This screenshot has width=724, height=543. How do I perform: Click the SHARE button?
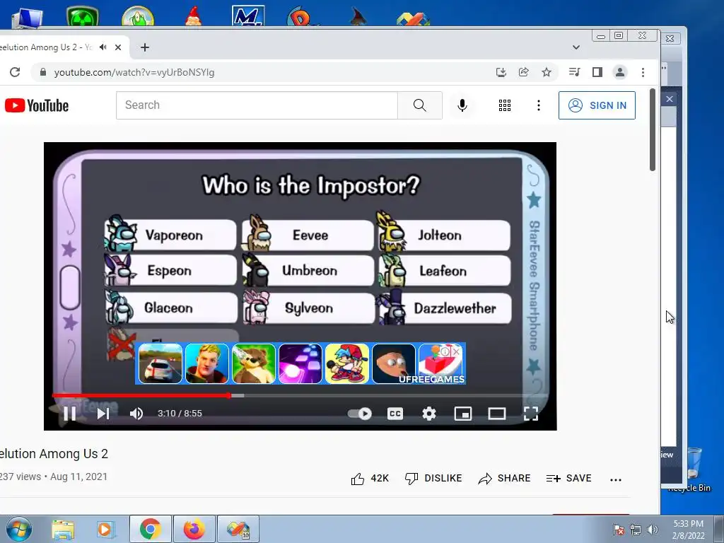tap(504, 479)
